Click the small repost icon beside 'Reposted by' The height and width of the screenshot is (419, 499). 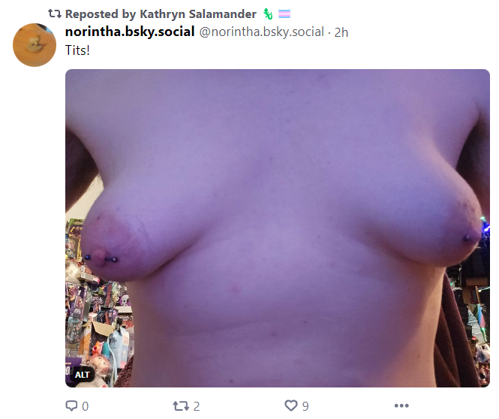[55, 14]
